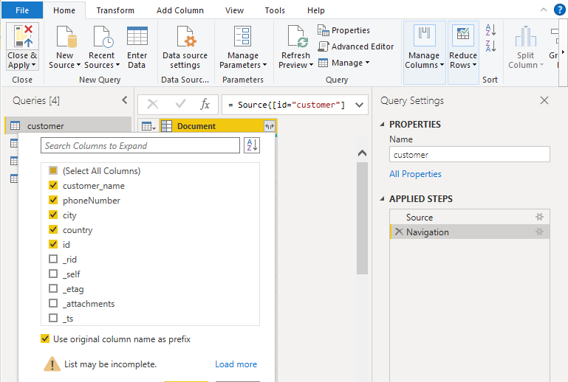Open the Help question mark icon
The width and height of the screenshot is (568, 382).
(560, 10)
